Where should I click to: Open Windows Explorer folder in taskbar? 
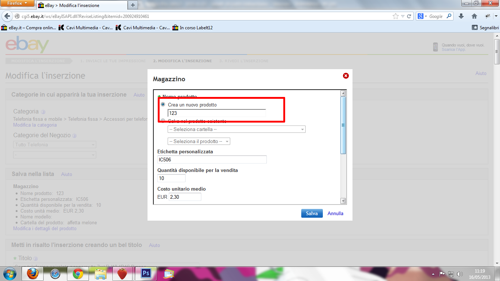point(100,274)
